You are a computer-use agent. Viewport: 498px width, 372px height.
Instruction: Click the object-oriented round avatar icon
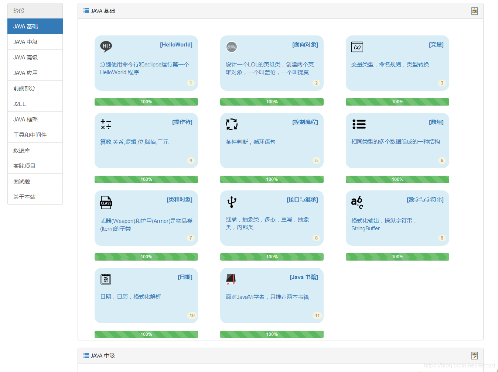click(232, 47)
